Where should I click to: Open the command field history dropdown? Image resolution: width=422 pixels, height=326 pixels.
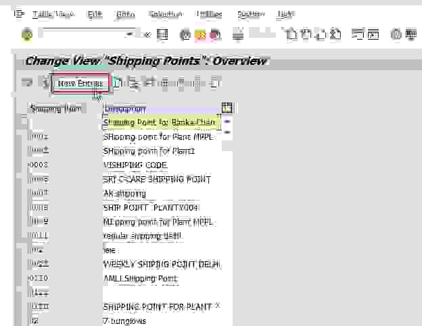pos(131,34)
